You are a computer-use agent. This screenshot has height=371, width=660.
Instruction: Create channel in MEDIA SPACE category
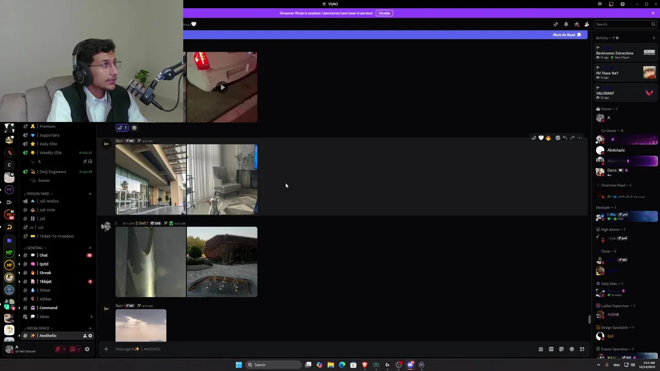click(x=90, y=328)
